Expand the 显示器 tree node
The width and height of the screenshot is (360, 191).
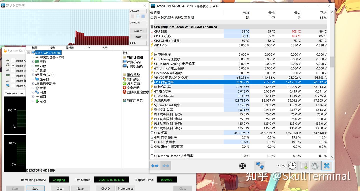[x=33, y=79]
